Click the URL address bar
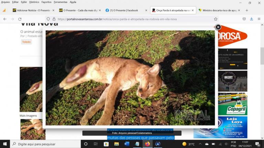The height and width of the screenshot is (148, 264). pos(131,19)
